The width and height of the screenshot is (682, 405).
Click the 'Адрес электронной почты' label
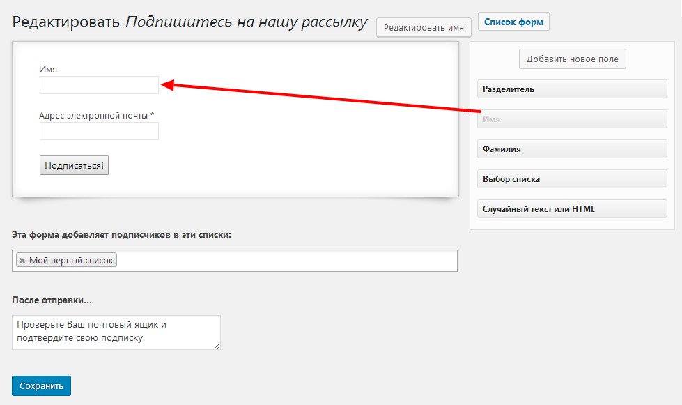pyautogui.click(x=96, y=116)
